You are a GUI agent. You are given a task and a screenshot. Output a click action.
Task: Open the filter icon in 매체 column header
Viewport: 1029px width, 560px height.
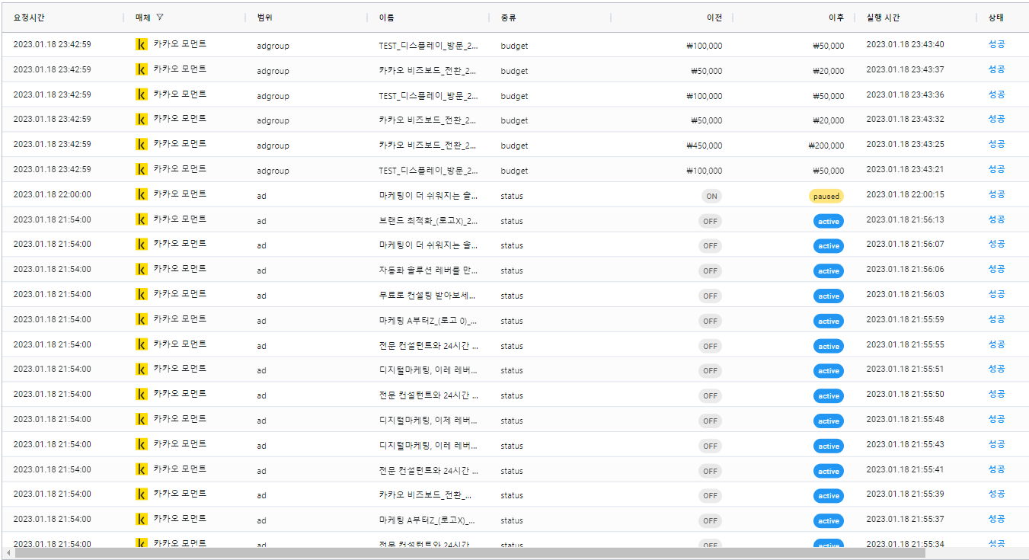coord(160,17)
